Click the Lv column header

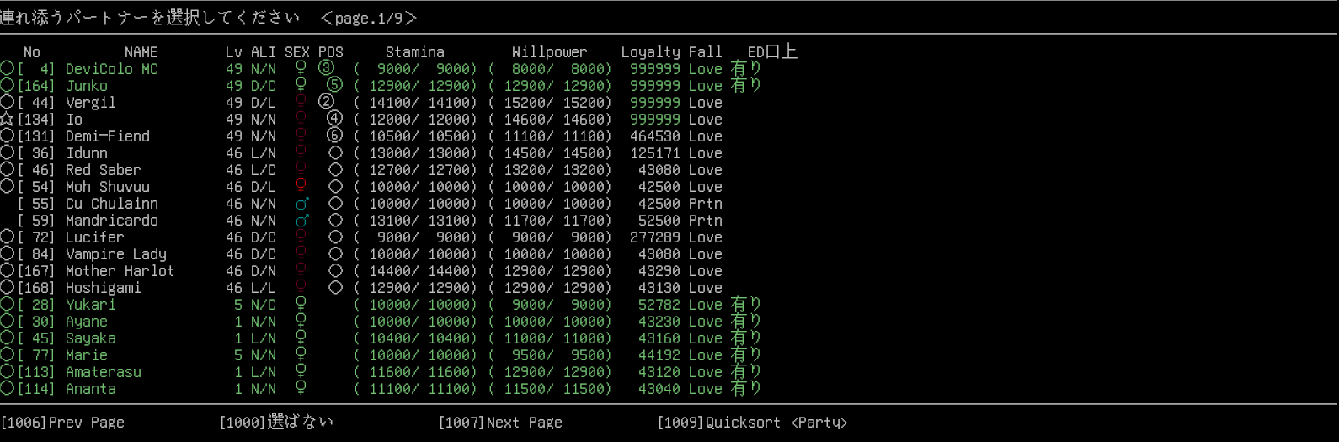tap(234, 52)
